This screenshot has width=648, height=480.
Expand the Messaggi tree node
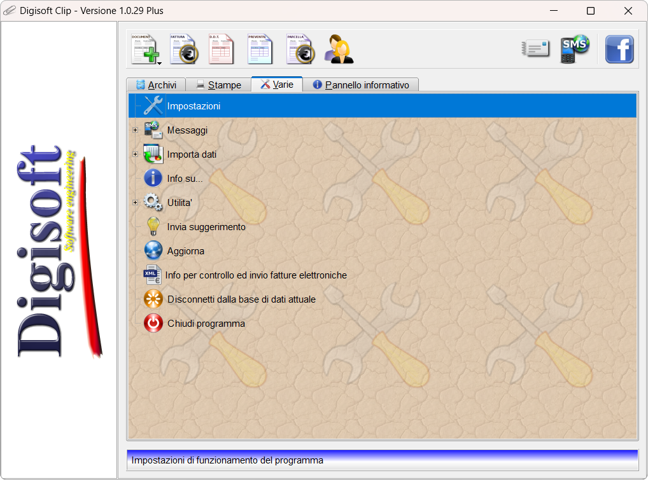135,130
